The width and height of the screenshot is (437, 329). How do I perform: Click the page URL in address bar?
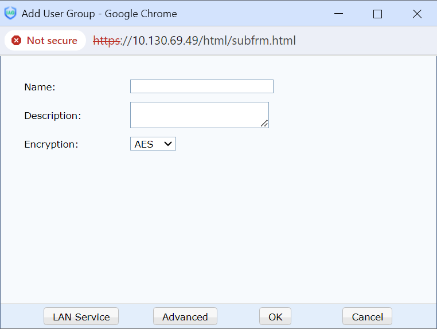coord(194,41)
